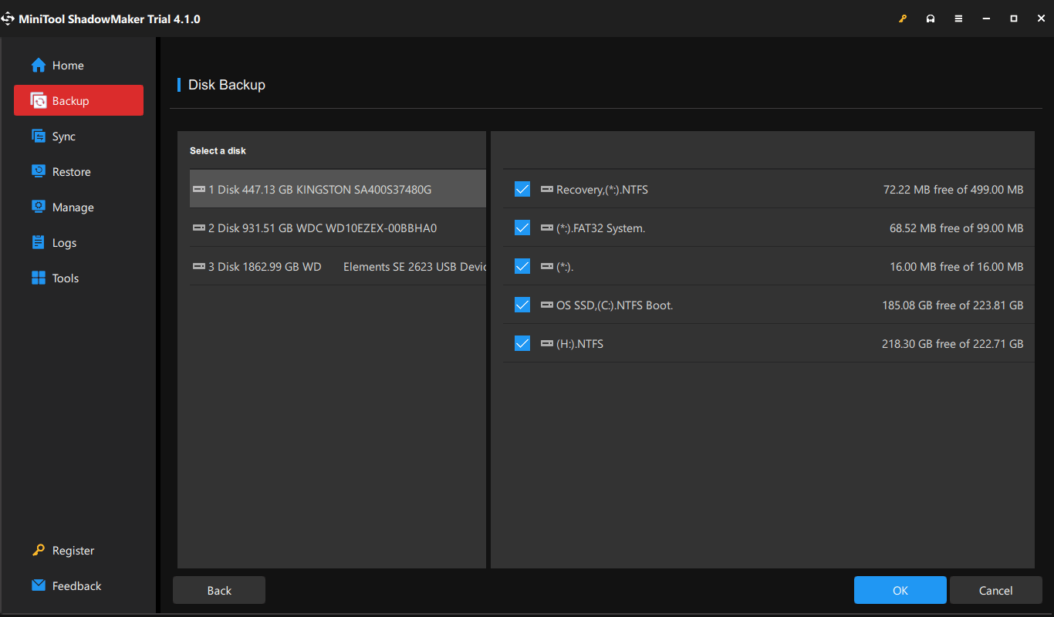Click the Logs icon in sidebar

tap(39, 243)
